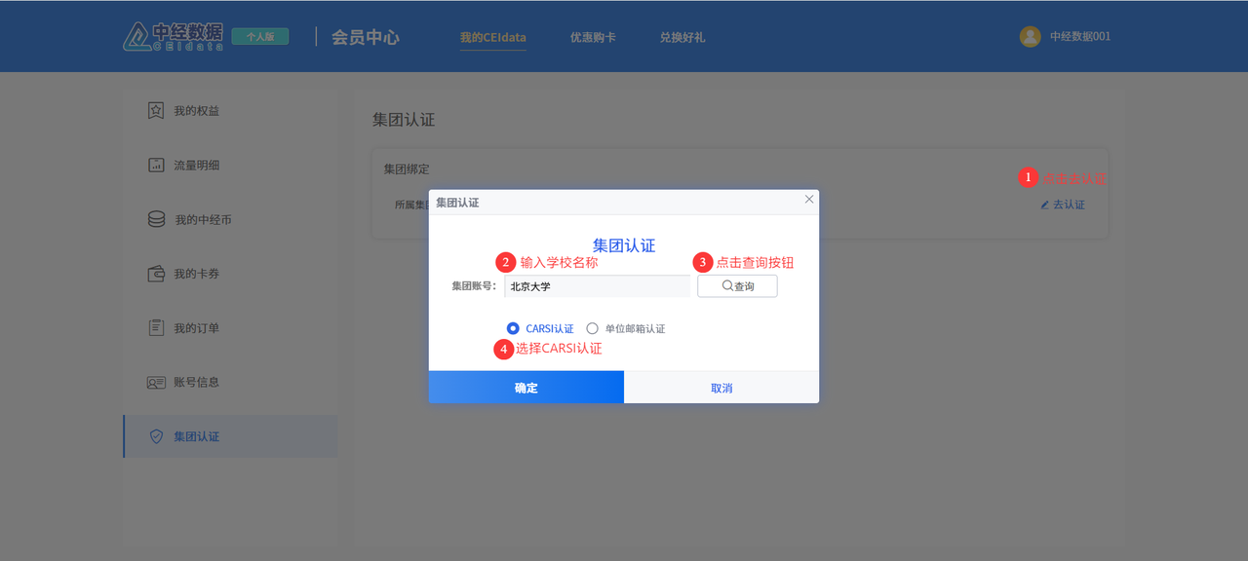Click the 我的中经币 coins icon
This screenshot has height=561, width=1248.
click(x=156, y=219)
